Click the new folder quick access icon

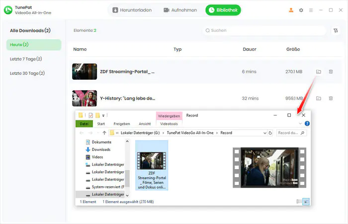(x=97, y=115)
